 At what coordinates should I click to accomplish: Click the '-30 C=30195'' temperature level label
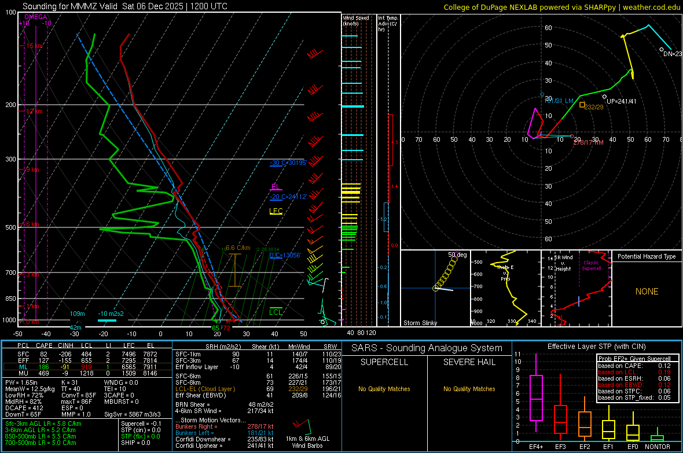click(288, 163)
